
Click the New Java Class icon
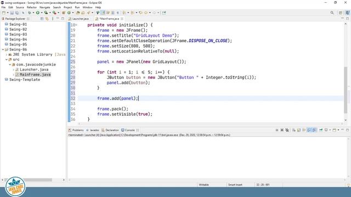(x=69, y=13)
